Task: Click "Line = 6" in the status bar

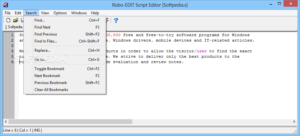Action: point(9,130)
